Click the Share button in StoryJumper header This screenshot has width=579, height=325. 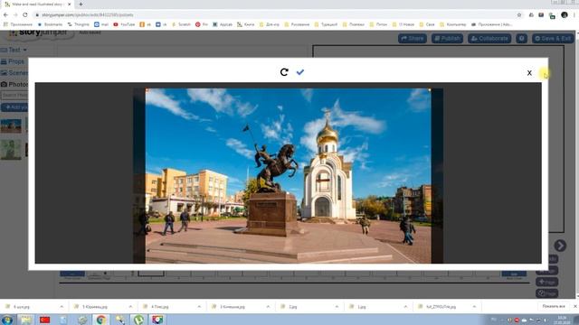pos(413,38)
